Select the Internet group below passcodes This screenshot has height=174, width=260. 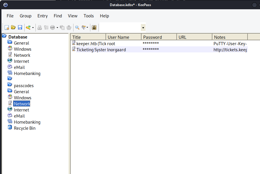(21, 110)
